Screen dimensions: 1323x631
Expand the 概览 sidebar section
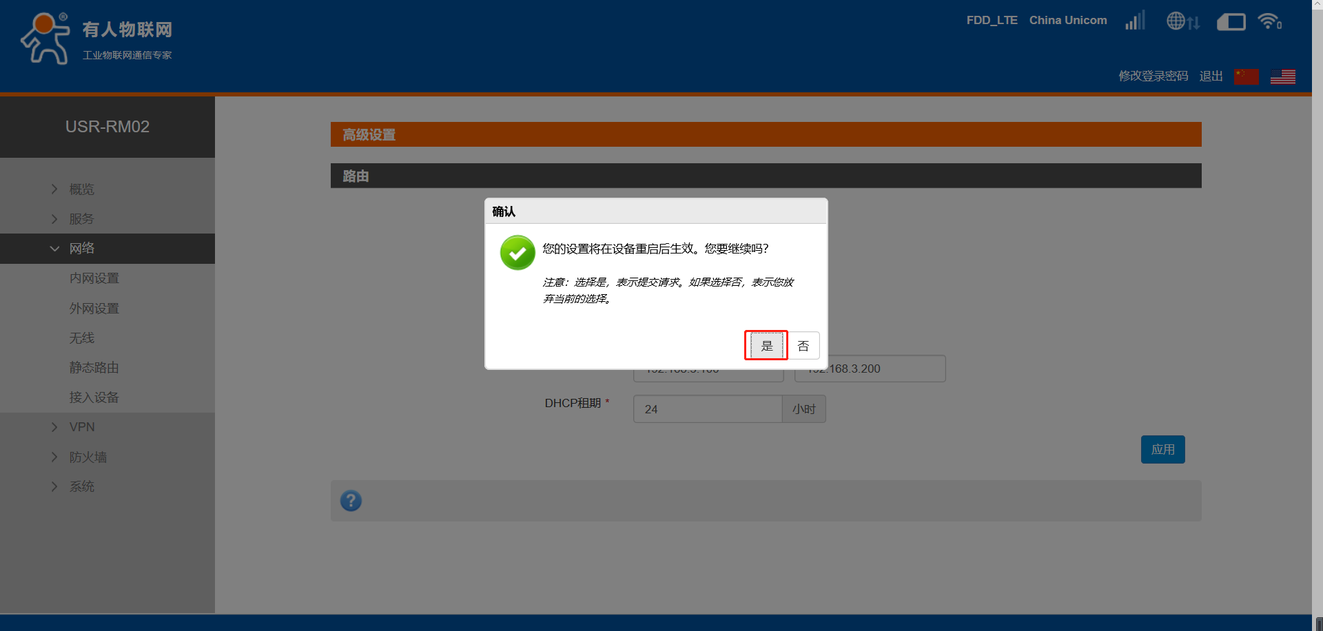(x=81, y=189)
